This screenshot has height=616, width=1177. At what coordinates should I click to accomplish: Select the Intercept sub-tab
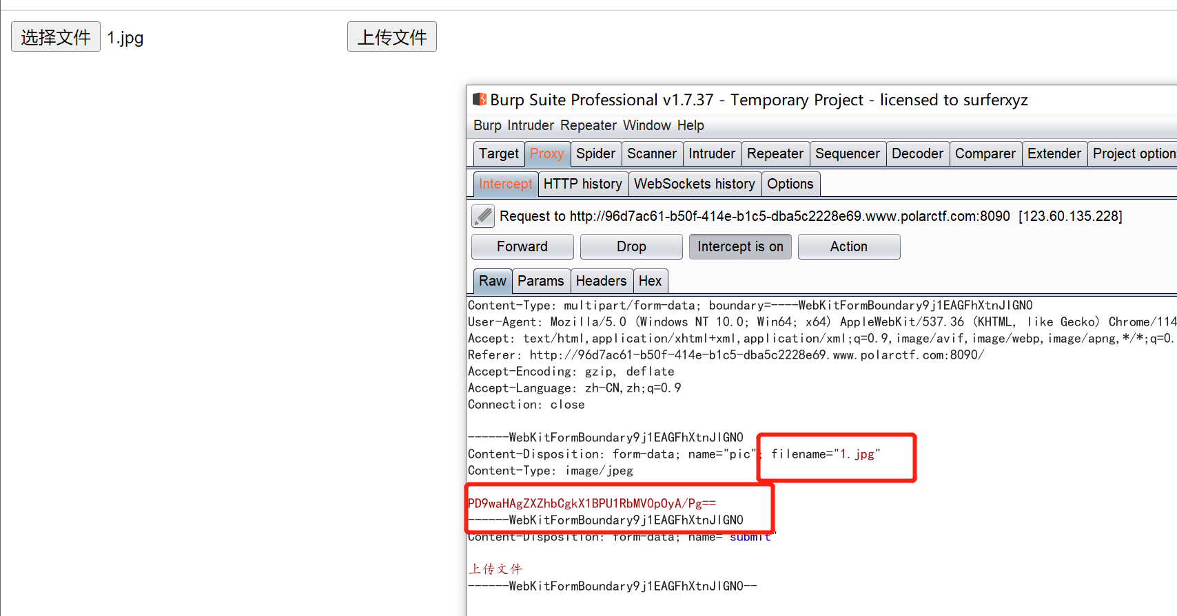click(x=506, y=184)
